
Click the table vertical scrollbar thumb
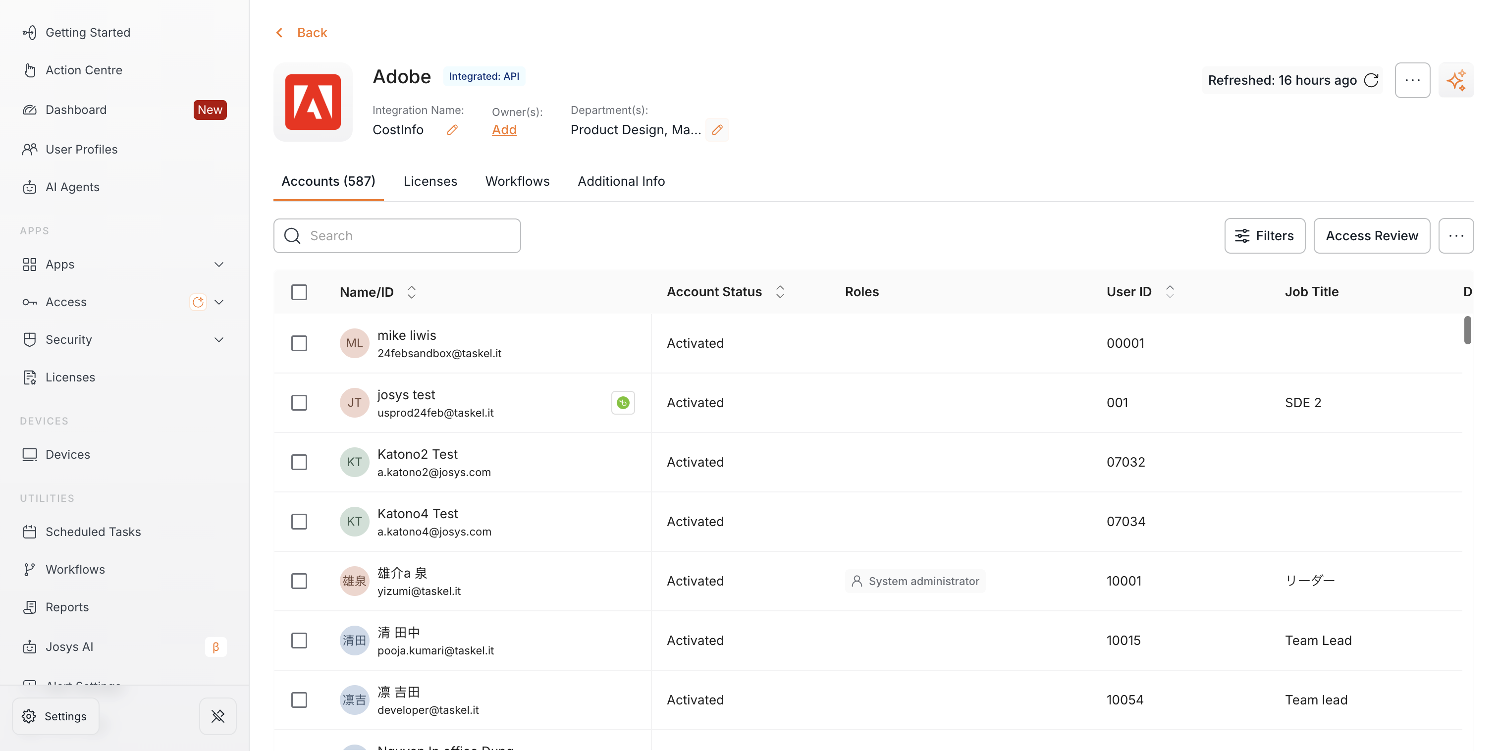(1467, 330)
